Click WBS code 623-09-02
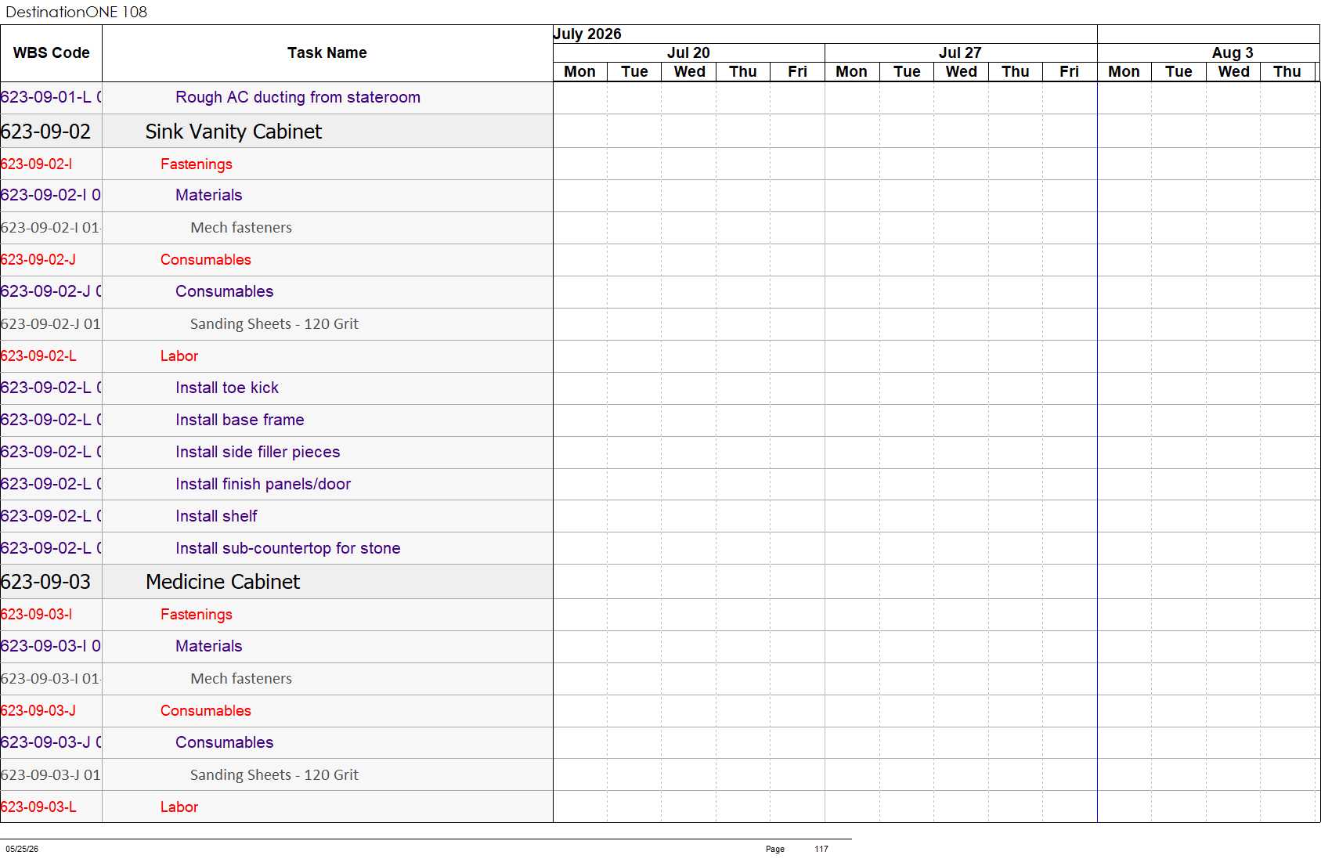Image resolution: width=1321 pixels, height=859 pixels. click(45, 132)
